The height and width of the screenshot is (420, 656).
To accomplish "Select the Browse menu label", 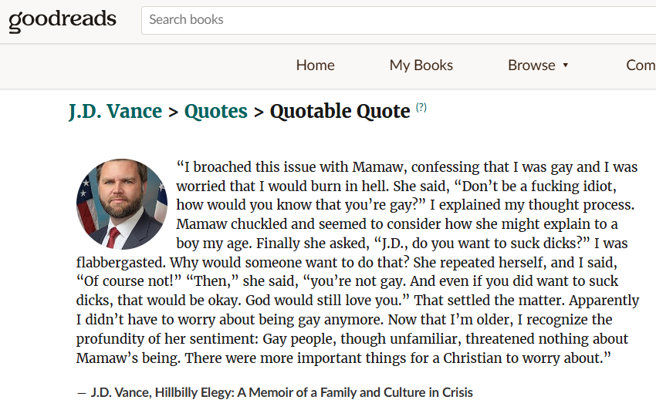I will (x=531, y=66).
